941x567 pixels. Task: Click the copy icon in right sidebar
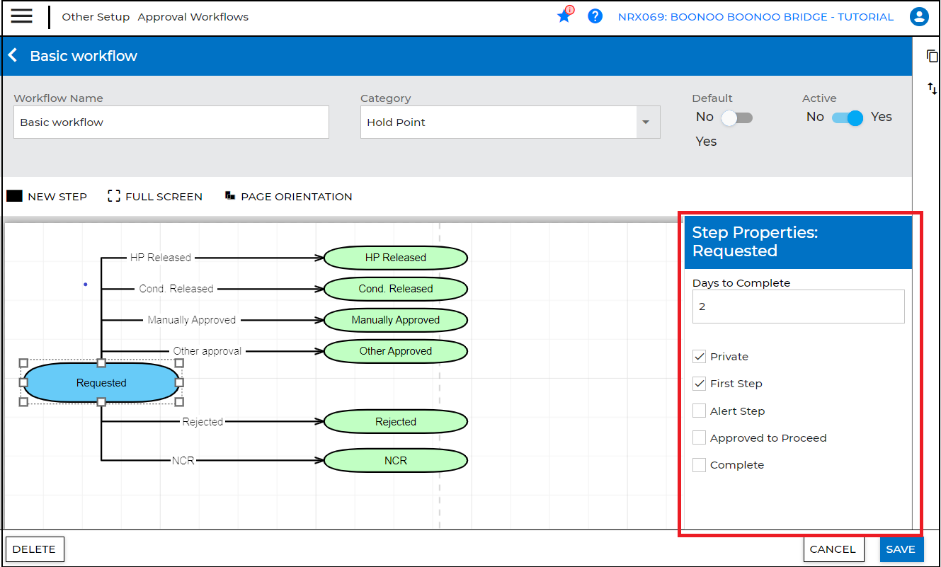[x=932, y=56]
